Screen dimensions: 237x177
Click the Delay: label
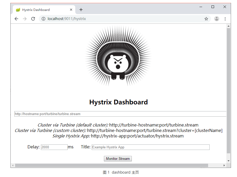33,147
